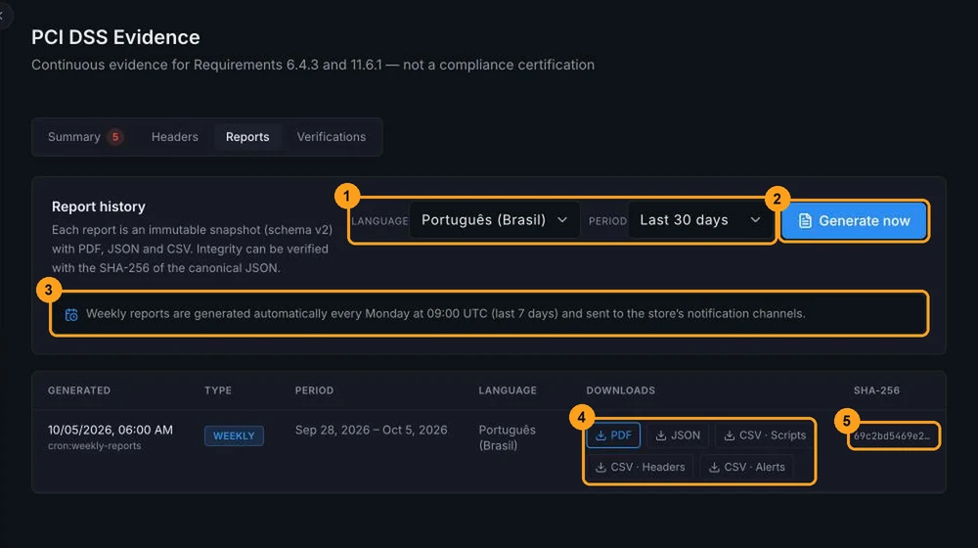Click the LANGUAGE column header in table

click(508, 390)
